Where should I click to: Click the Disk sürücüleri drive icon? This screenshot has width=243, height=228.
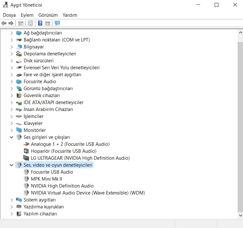coord(19,61)
